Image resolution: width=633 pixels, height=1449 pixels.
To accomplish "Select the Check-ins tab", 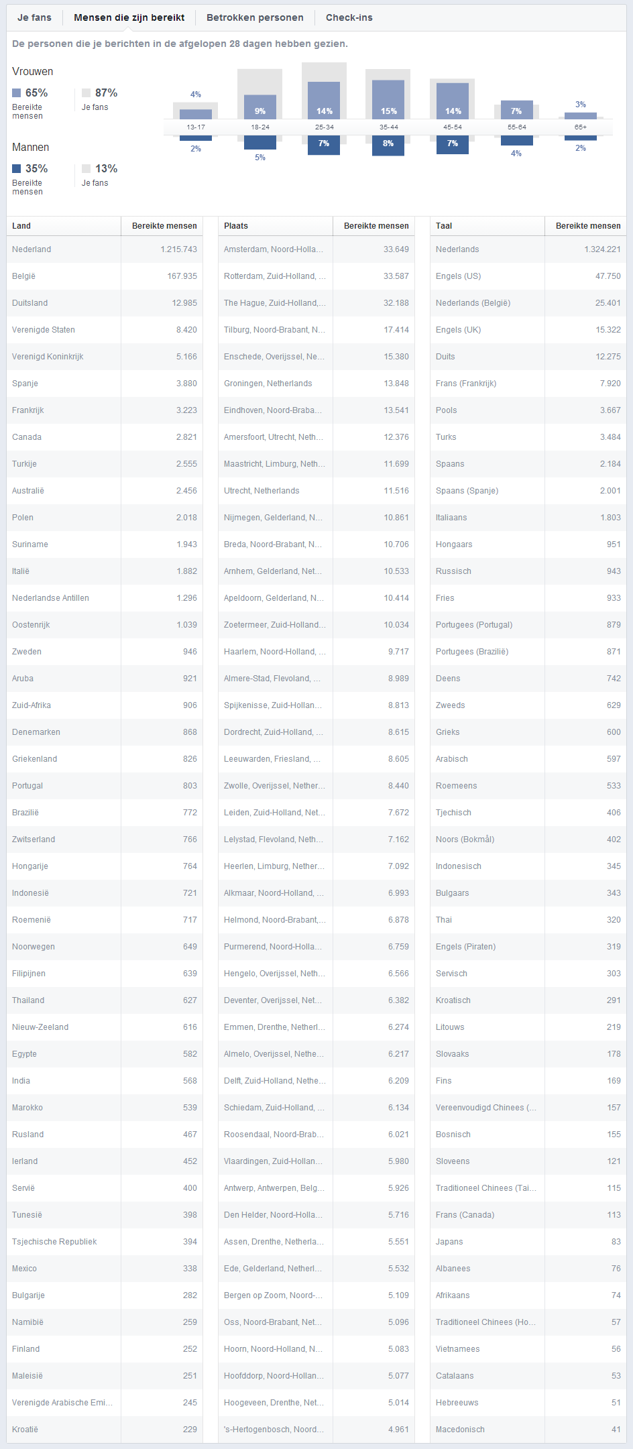I will pyautogui.click(x=349, y=17).
